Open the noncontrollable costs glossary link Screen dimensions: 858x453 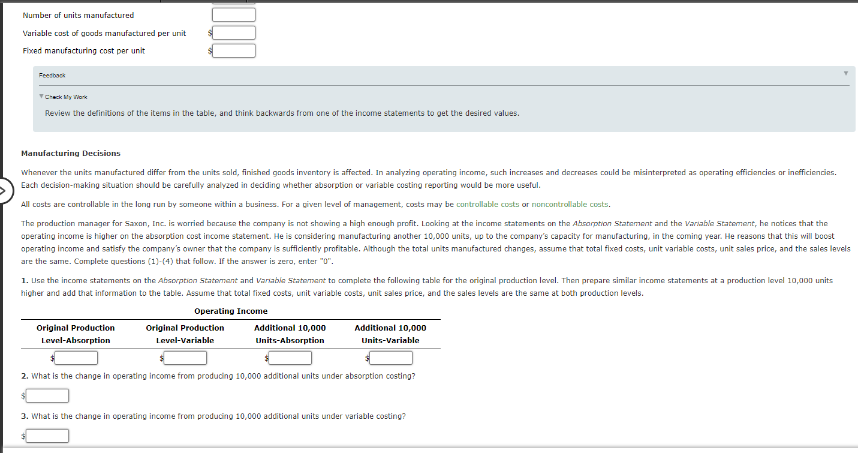570,205
